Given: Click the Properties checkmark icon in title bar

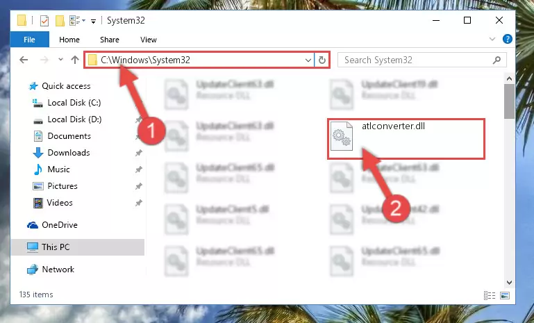Looking at the screenshot, I should 44,21.
